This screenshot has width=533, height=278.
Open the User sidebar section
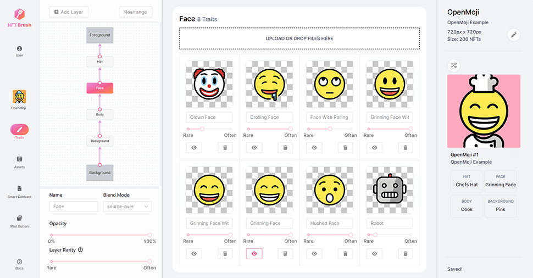click(x=19, y=51)
